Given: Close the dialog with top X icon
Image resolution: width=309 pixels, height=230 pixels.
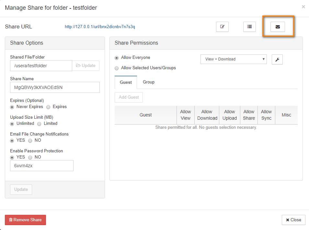Looking at the screenshot, I should pyautogui.click(x=303, y=7).
